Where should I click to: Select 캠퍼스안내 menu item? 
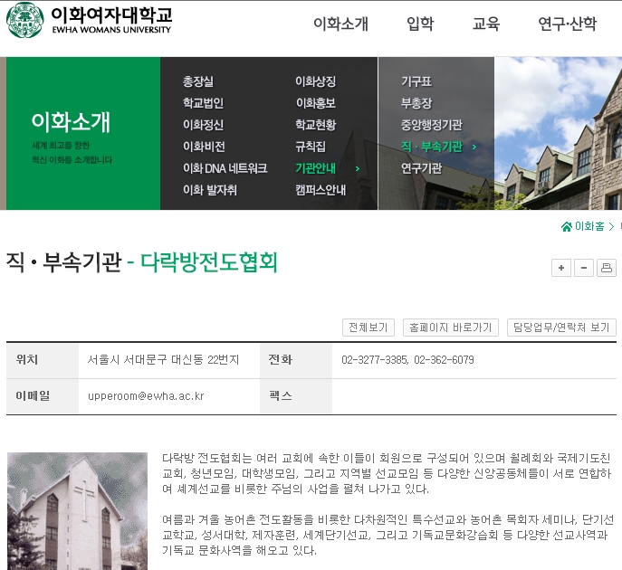pyautogui.click(x=321, y=190)
